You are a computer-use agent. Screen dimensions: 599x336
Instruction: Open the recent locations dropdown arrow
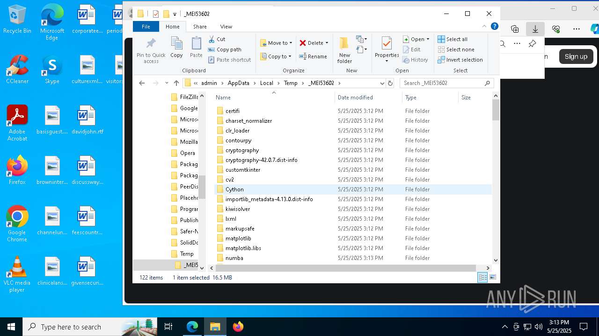coord(166,83)
